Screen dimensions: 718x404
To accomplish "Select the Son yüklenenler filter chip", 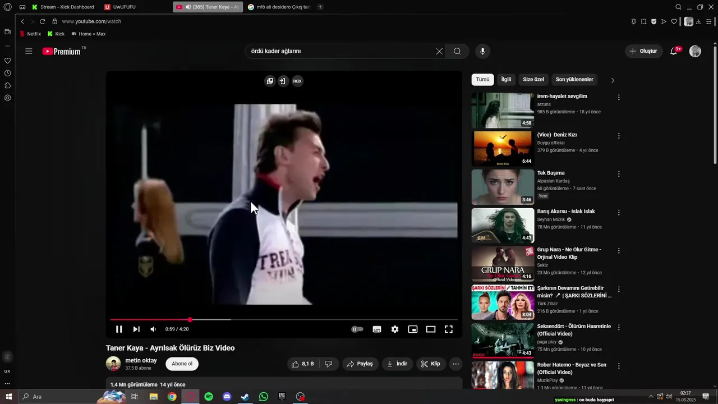I will [x=574, y=80].
